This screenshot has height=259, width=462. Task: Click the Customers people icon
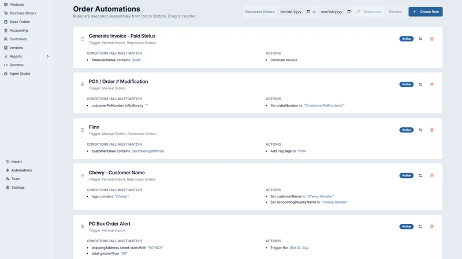click(x=6, y=39)
